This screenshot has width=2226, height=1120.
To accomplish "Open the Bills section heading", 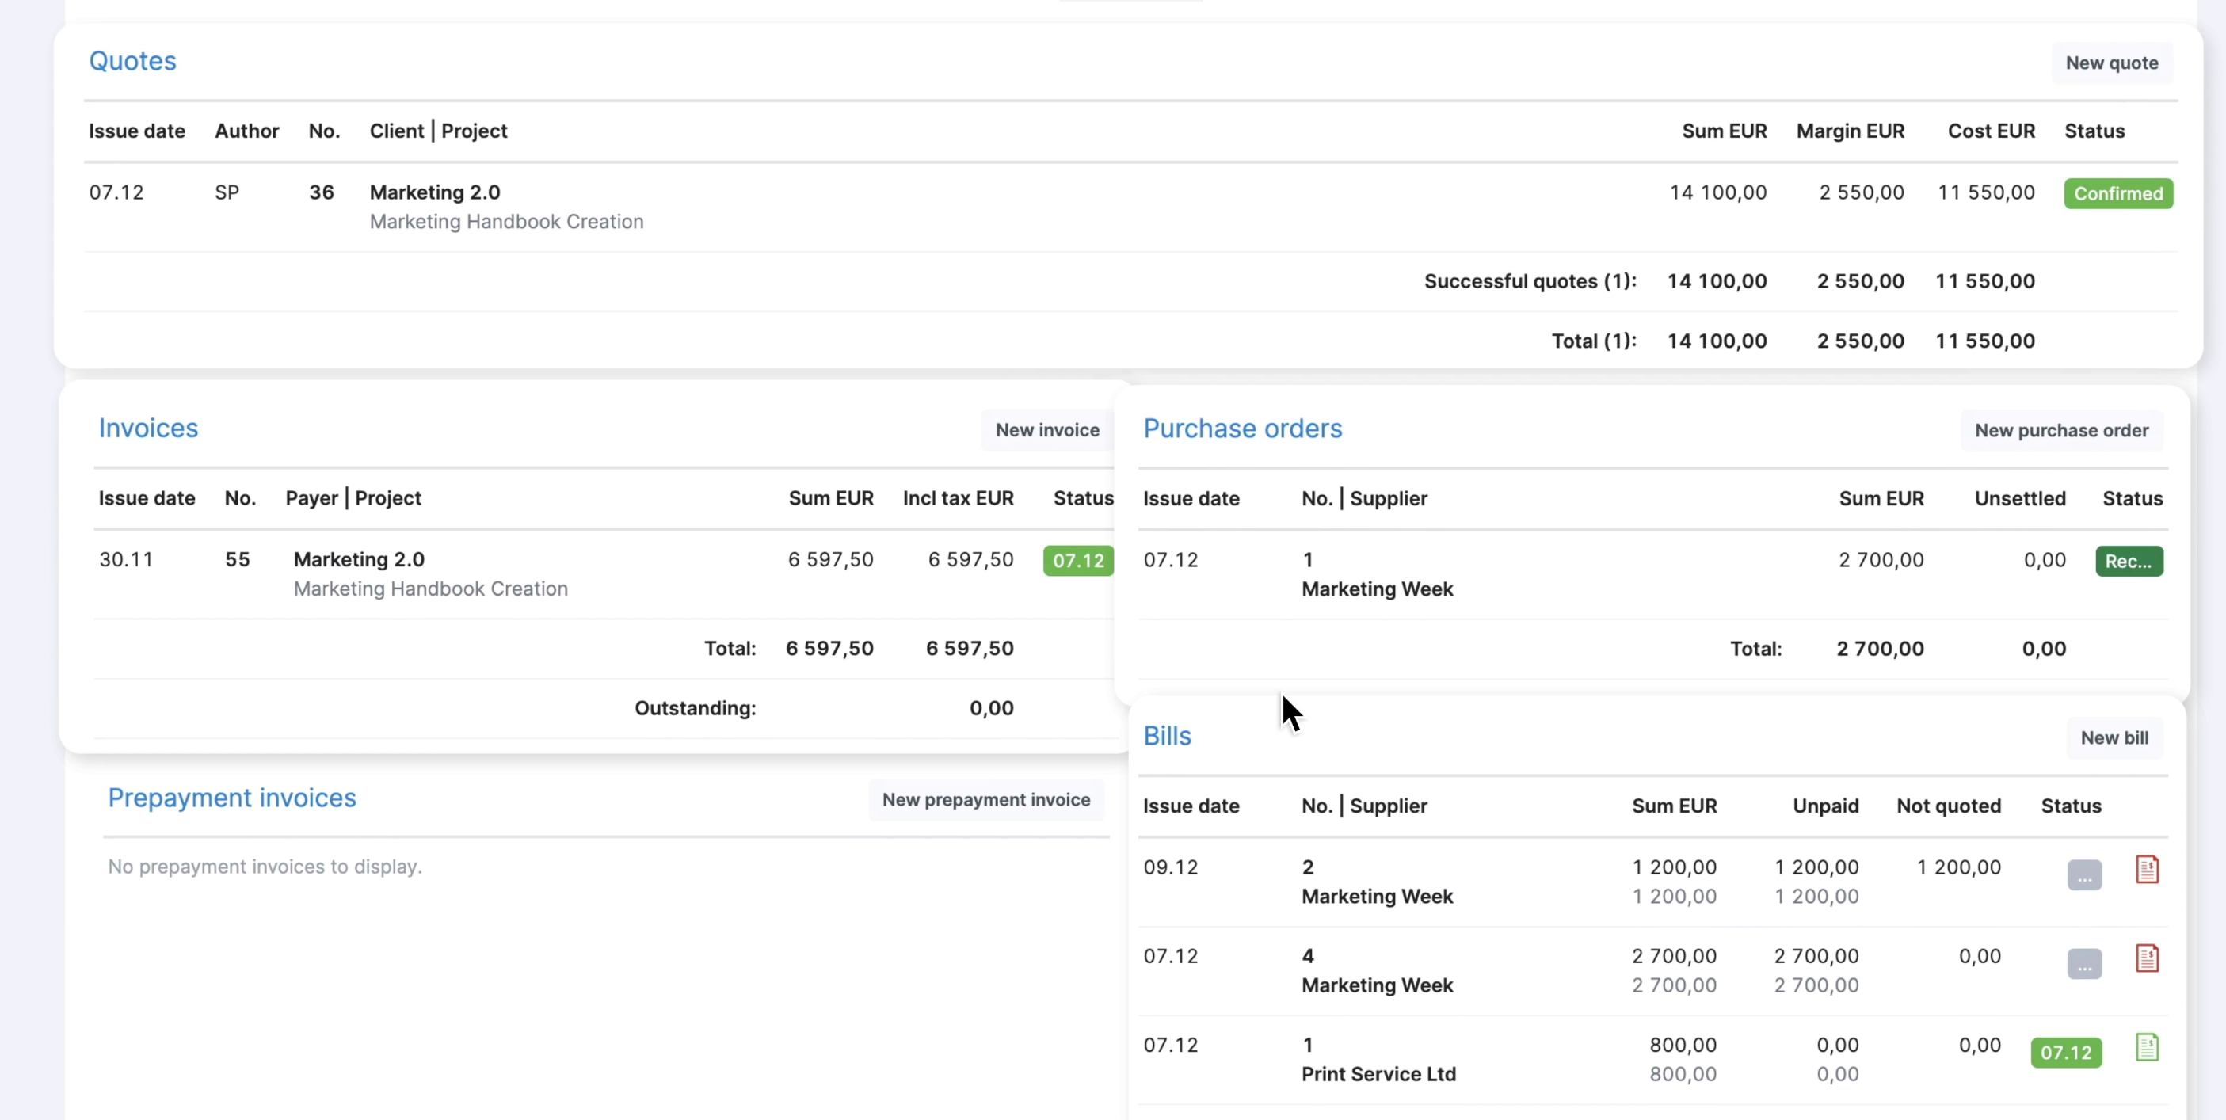I will tap(1168, 737).
